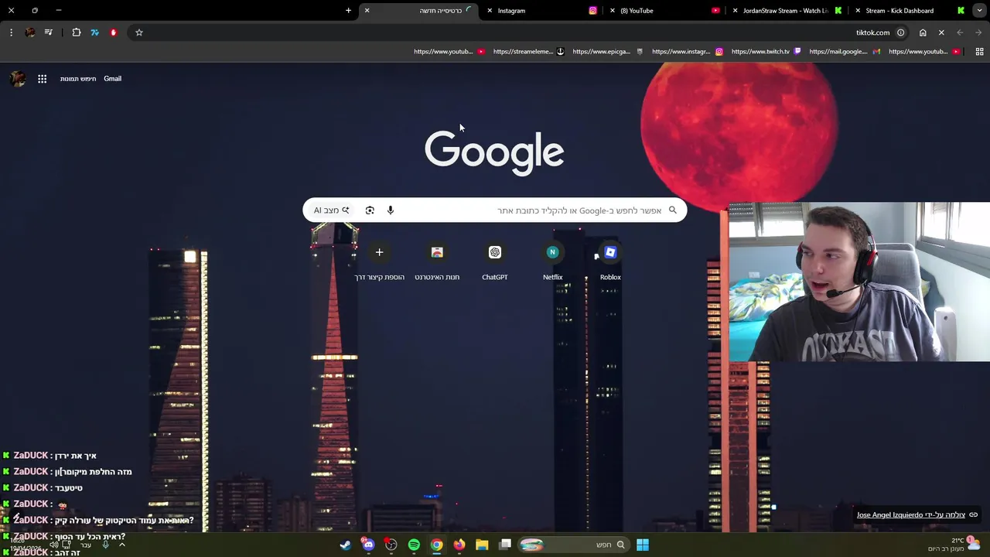Open the ChatGPT shortcut
The width and height of the screenshot is (990, 557).
pyautogui.click(x=495, y=261)
